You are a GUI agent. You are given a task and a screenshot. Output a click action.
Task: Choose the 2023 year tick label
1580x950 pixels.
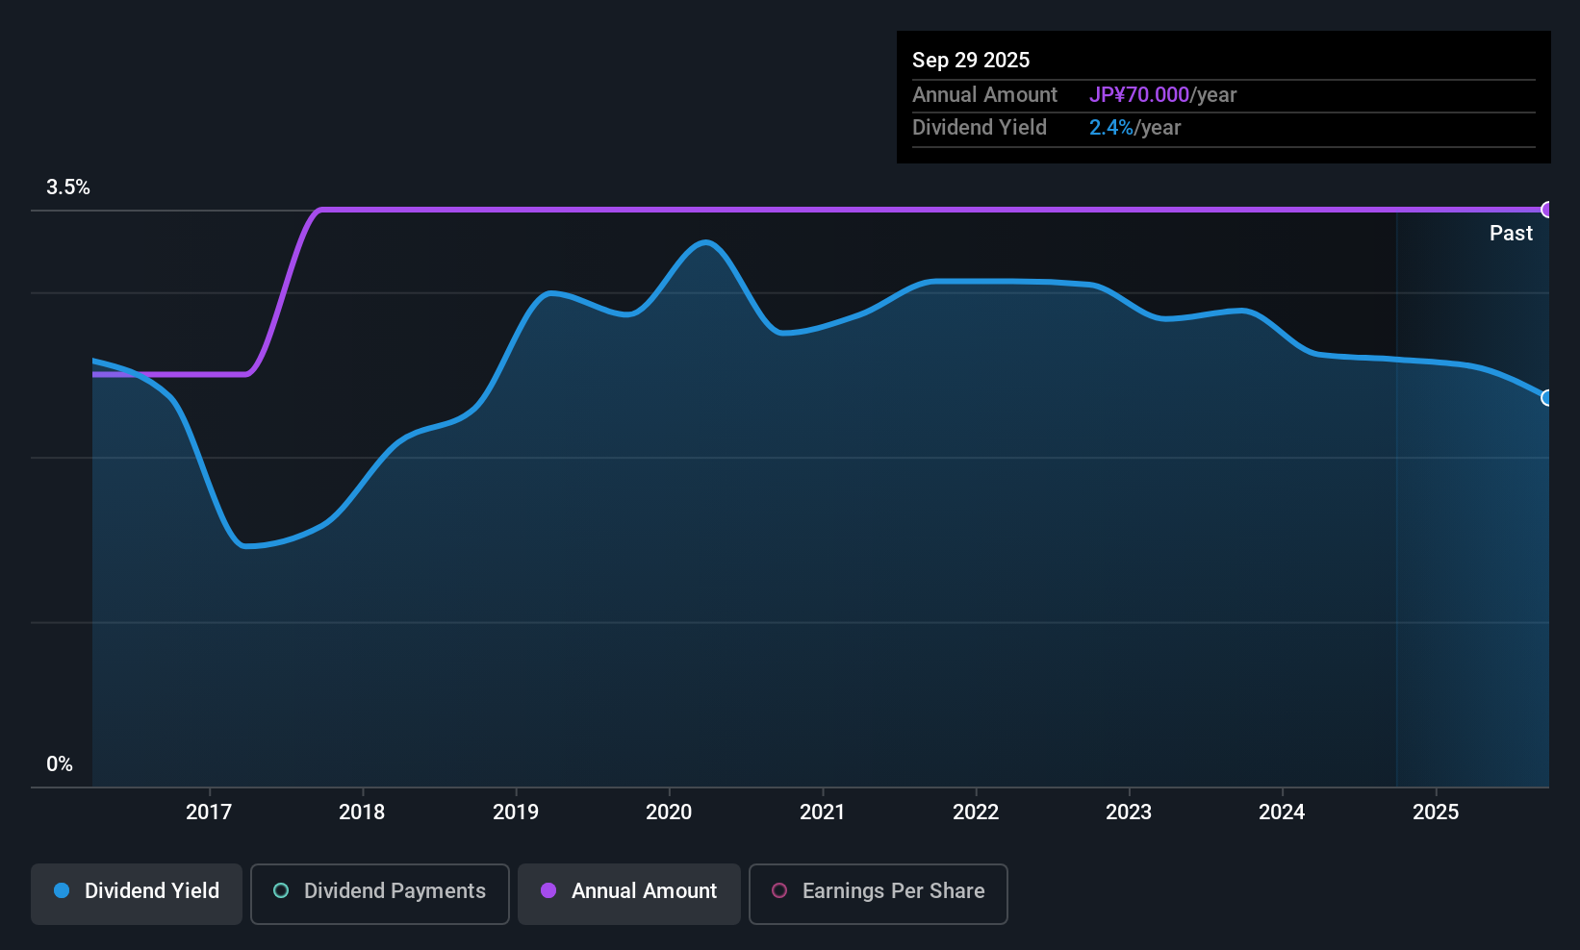1129,812
